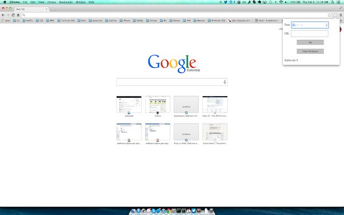The image size is (344, 215).
Task: Open the View menu
Action: tap(41, 2)
